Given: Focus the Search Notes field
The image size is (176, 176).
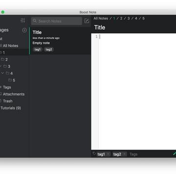Looking at the screenshot, I should [x=57, y=21].
